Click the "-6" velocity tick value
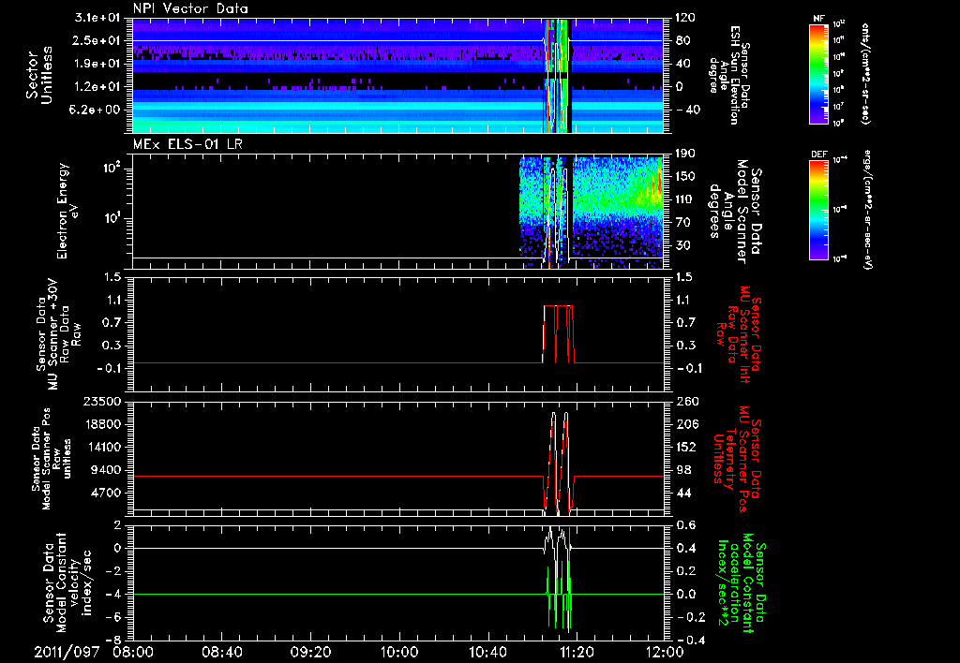This screenshot has height=663, width=960. 113,617
